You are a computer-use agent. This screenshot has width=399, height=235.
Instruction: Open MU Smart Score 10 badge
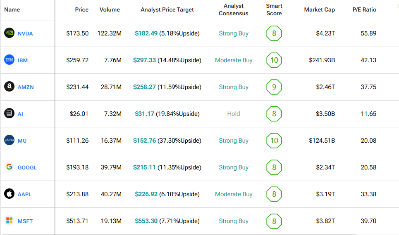(274, 140)
